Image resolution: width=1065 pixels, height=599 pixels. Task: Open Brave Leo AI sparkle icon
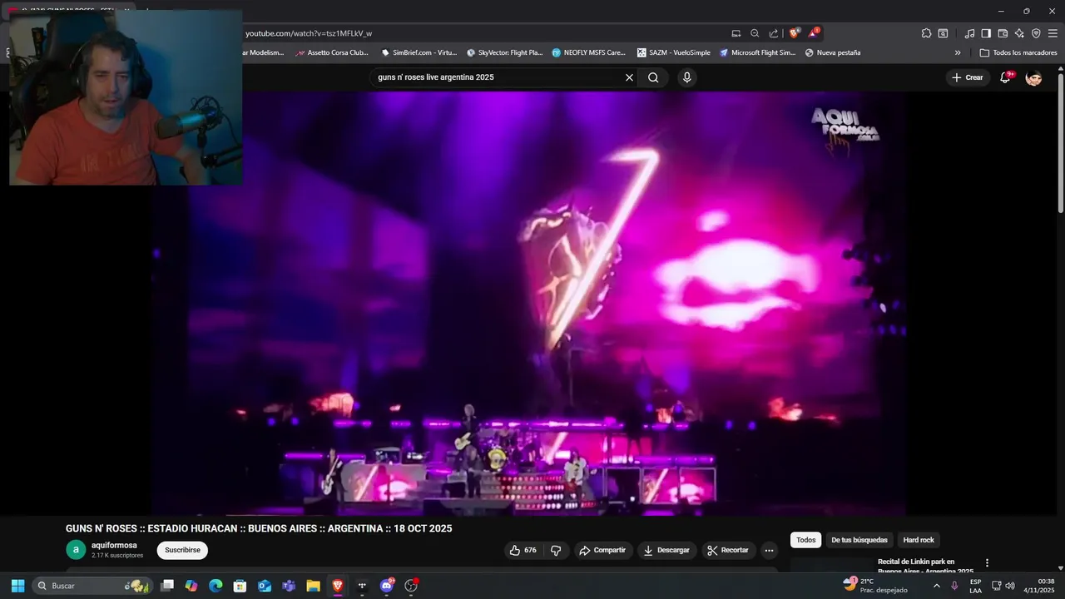point(1019,33)
